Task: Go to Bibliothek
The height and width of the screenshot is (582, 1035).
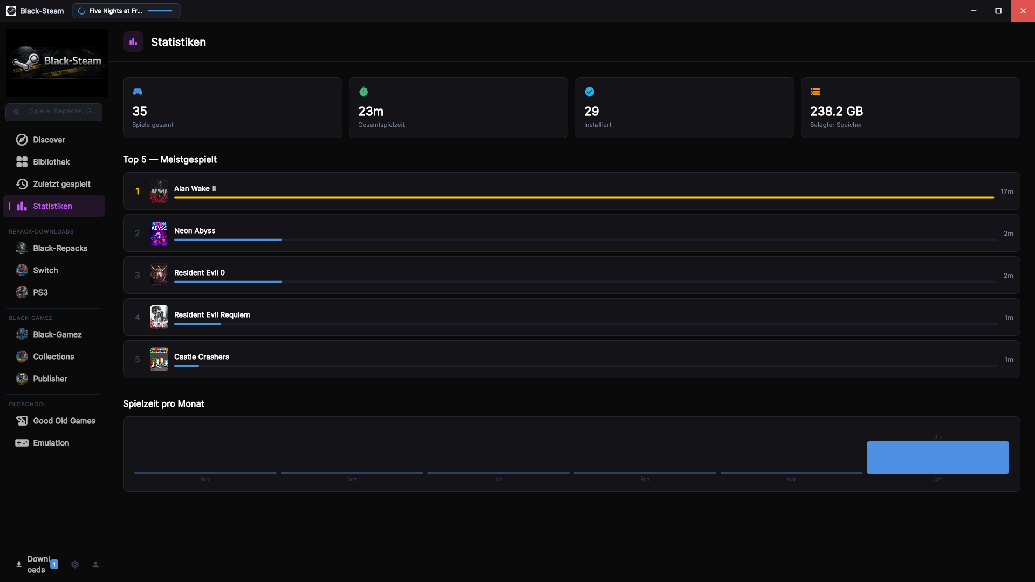Action: (x=54, y=162)
